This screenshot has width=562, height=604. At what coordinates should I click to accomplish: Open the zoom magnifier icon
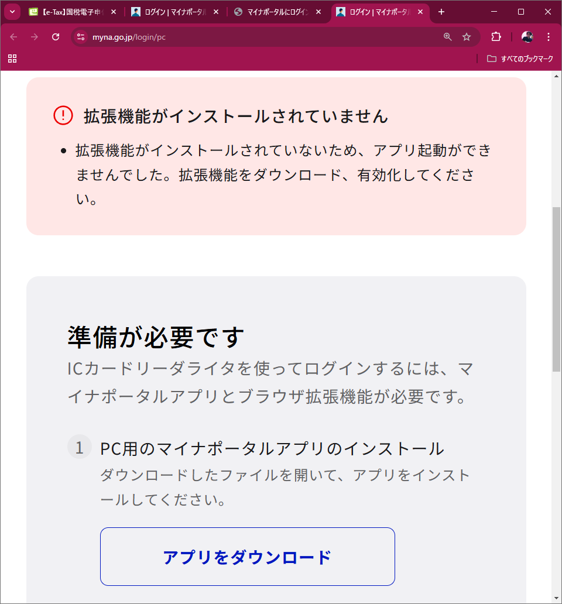(x=448, y=37)
